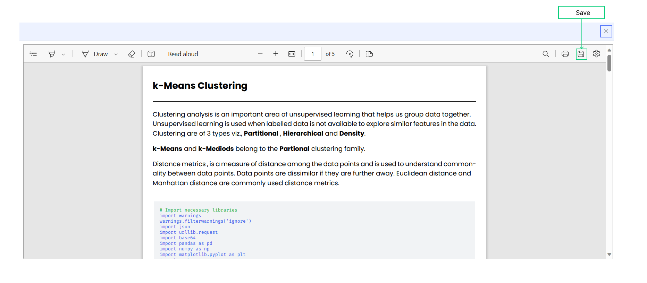Click the bold word "Density"
Viewport: 647px width, 283px height.
coord(352,134)
